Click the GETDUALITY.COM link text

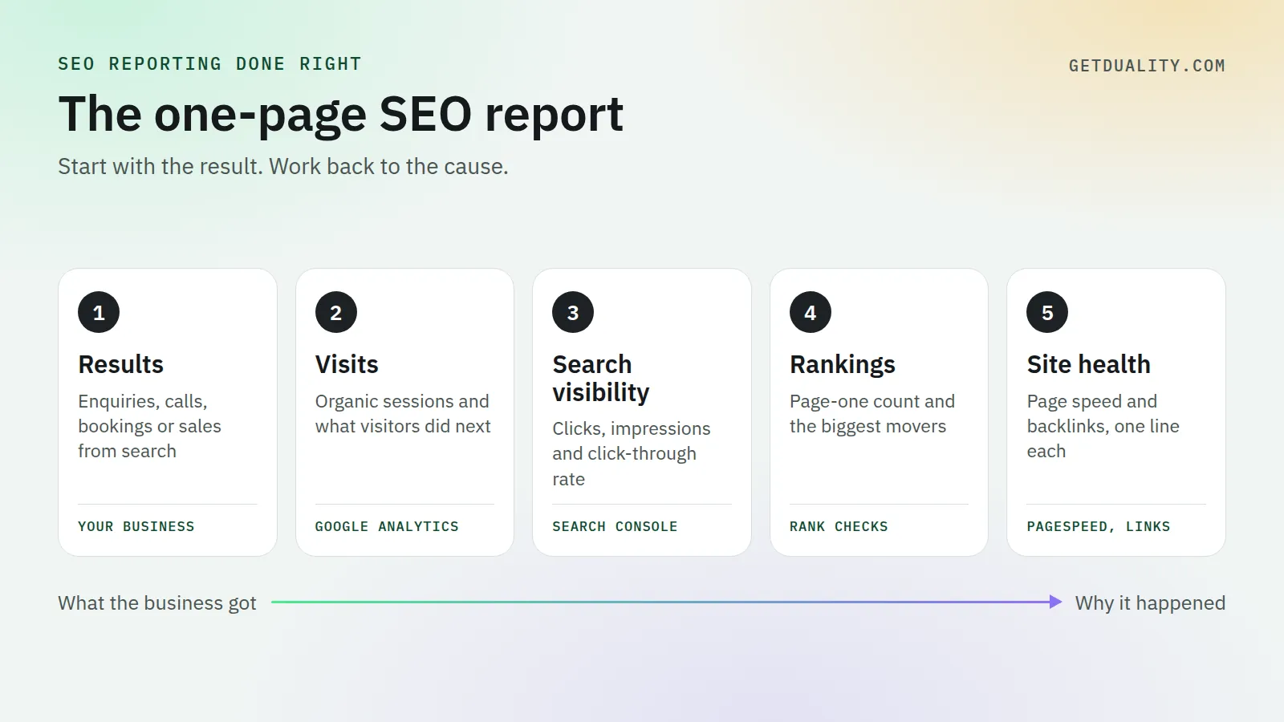[x=1147, y=66]
